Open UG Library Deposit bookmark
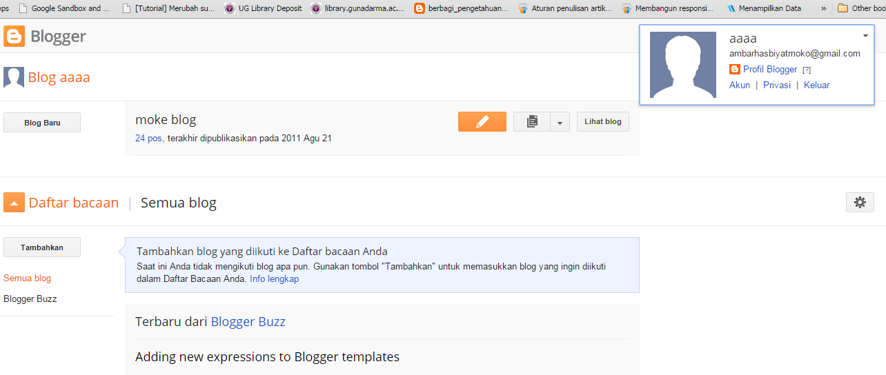This screenshot has height=375, width=886. tap(263, 8)
